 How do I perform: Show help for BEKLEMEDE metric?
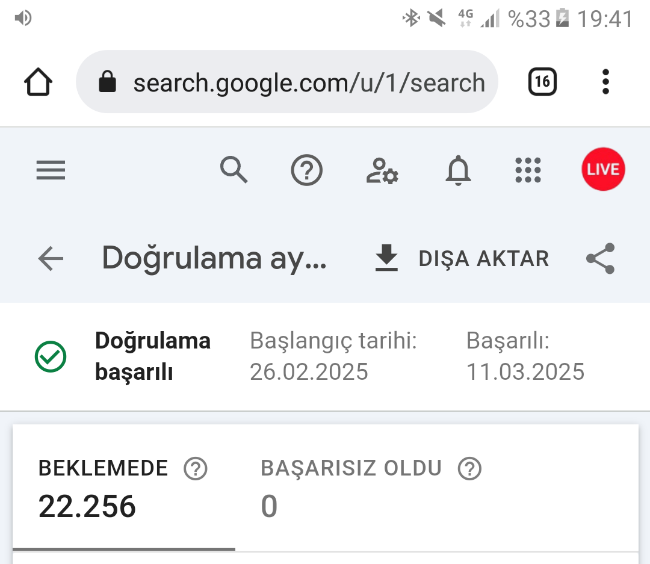click(x=195, y=469)
